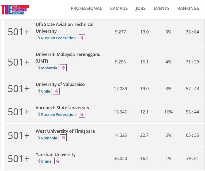Click graduation cap icon next to Romania

(x=63, y=138)
